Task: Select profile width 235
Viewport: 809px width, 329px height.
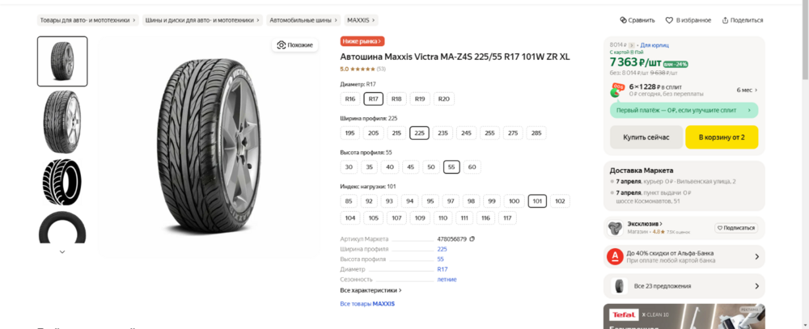Action: [443, 133]
